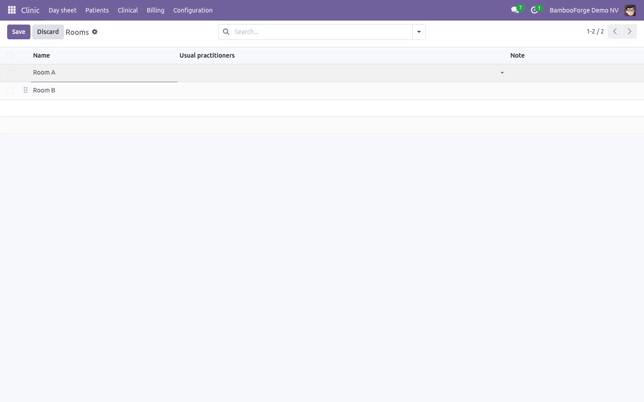Open the apps grid home menu
644x402 pixels.
click(x=12, y=10)
